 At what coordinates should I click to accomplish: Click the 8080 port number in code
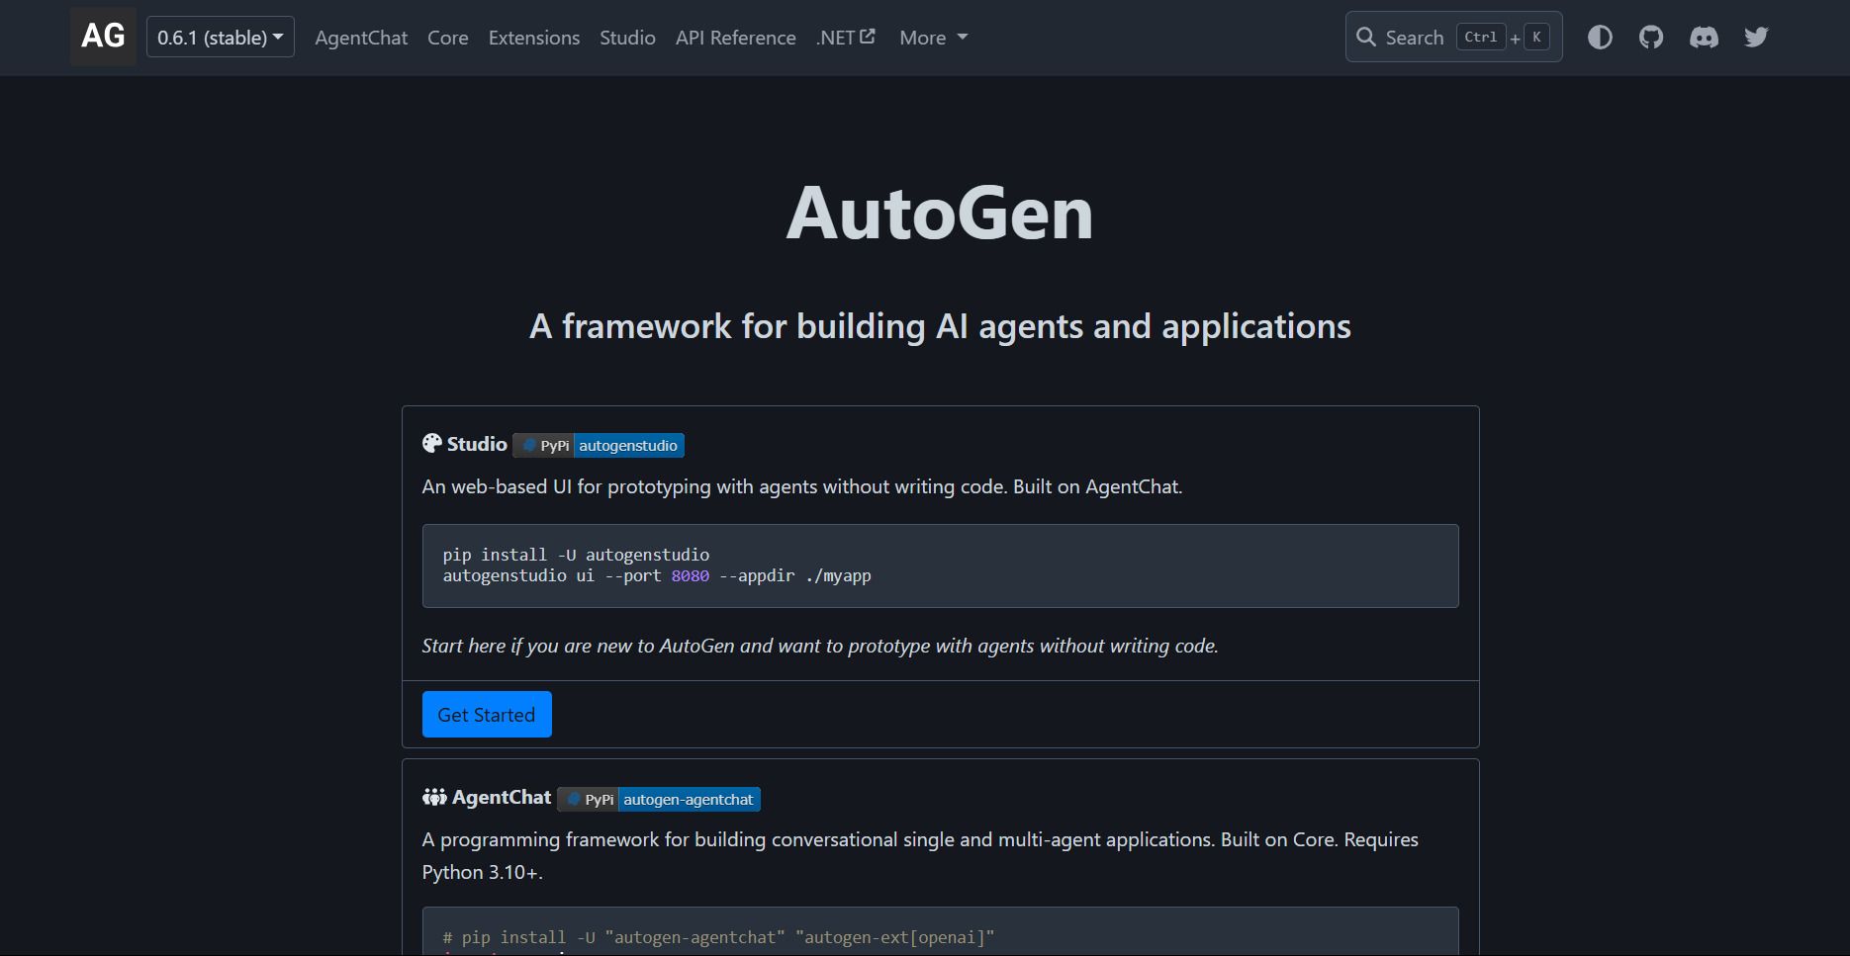coord(691,575)
